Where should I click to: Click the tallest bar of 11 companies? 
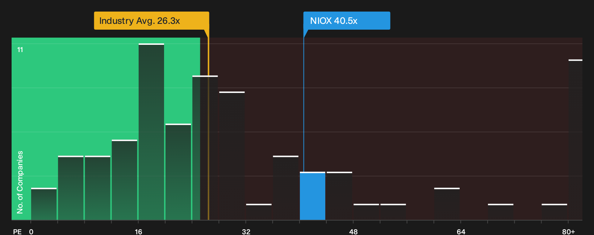151,132
